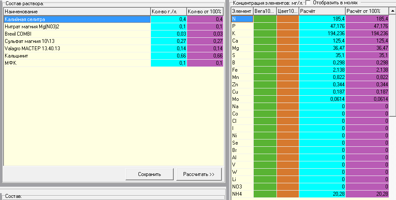Click the 0,66 g/l cell for Кальцинит
The image size is (396, 200).
[x=169, y=56]
